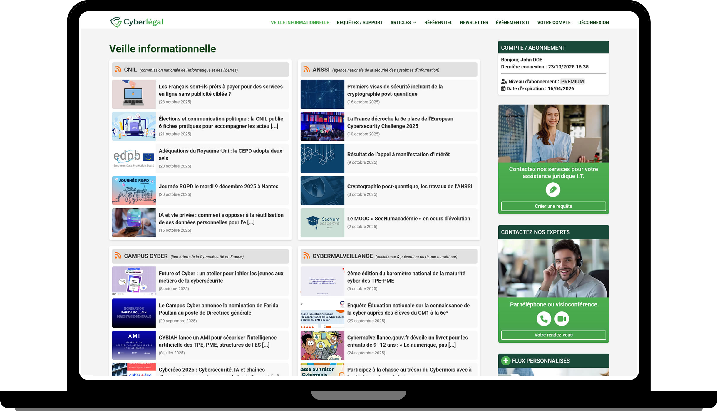This screenshot has width=717, height=411.
Task: Open Votre compte in the navigation
Action: (x=554, y=23)
